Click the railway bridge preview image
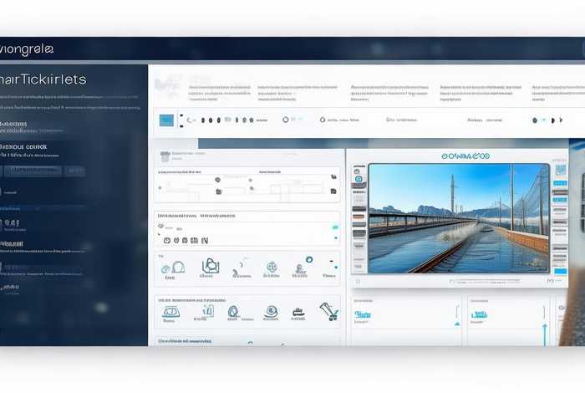 click(452, 219)
